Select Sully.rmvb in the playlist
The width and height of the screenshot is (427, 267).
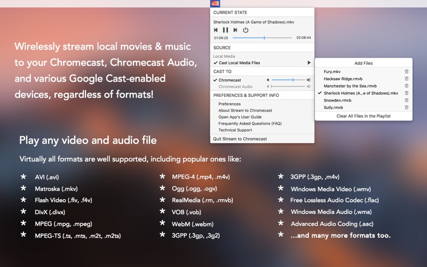[333, 107]
